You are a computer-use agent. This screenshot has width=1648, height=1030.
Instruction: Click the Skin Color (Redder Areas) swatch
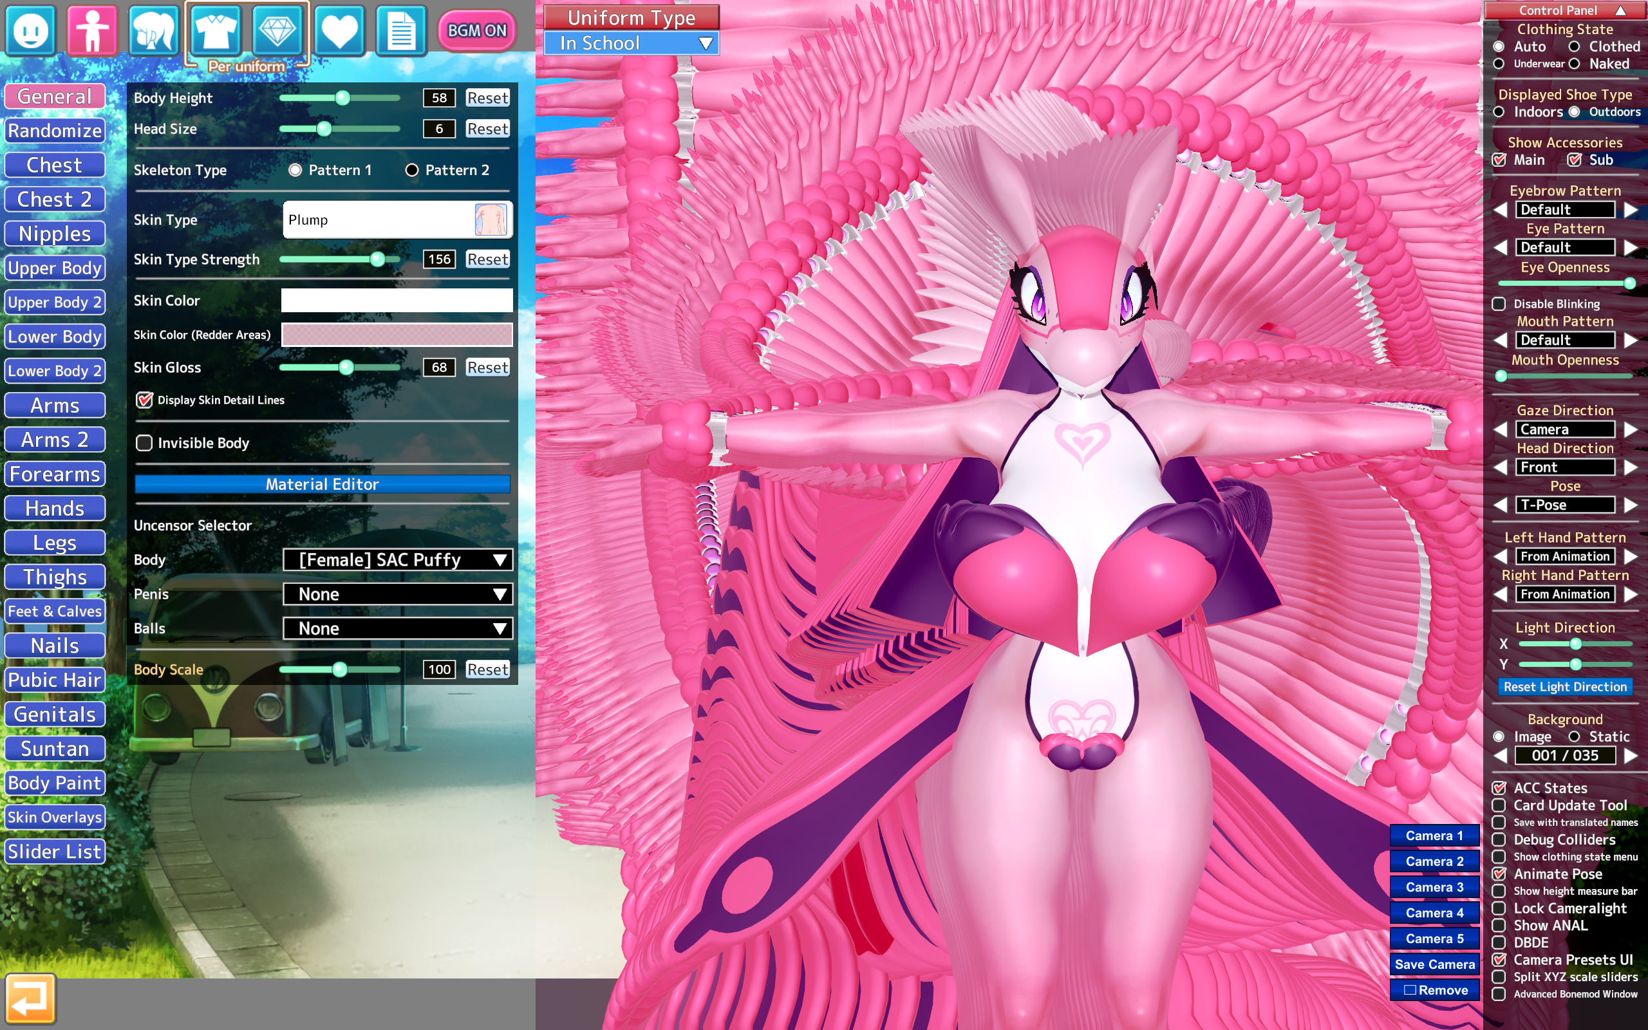(x=397, y=335)
